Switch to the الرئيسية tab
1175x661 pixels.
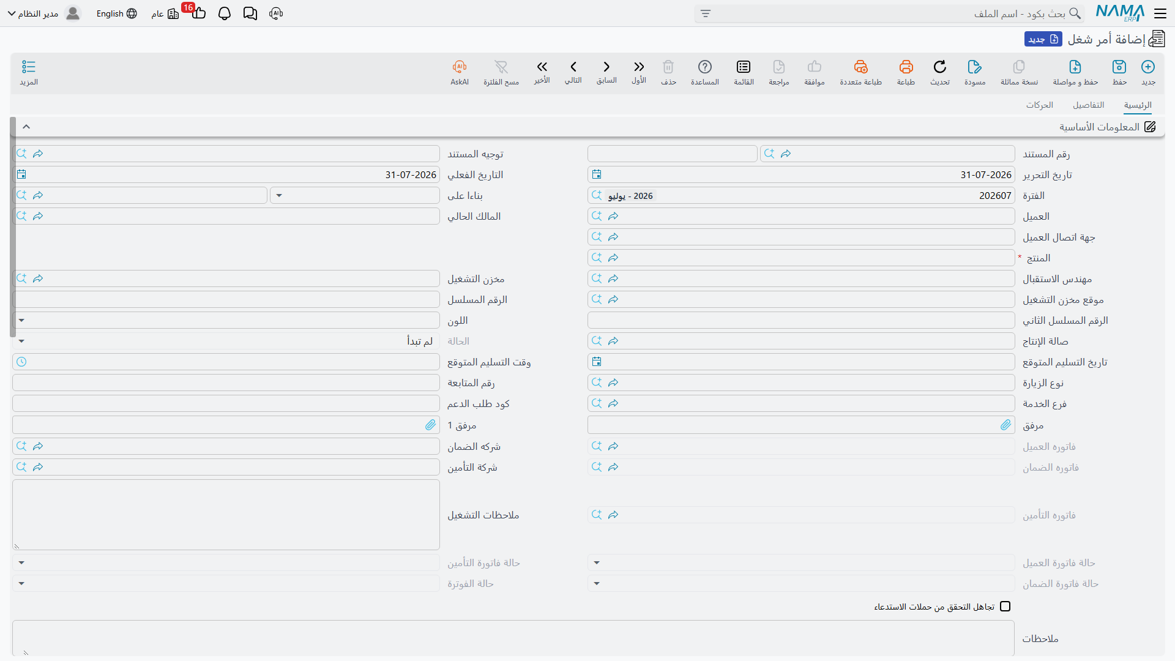[x=1138, y=105]
